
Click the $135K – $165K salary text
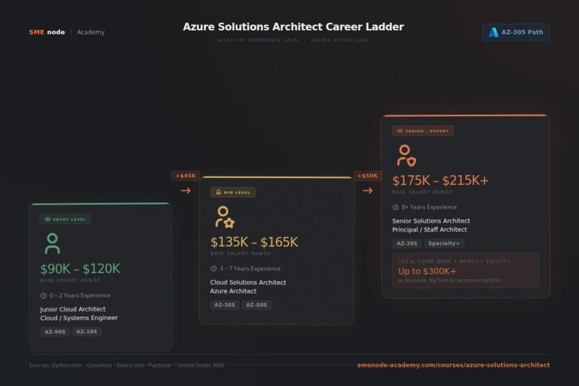[254, 242]
